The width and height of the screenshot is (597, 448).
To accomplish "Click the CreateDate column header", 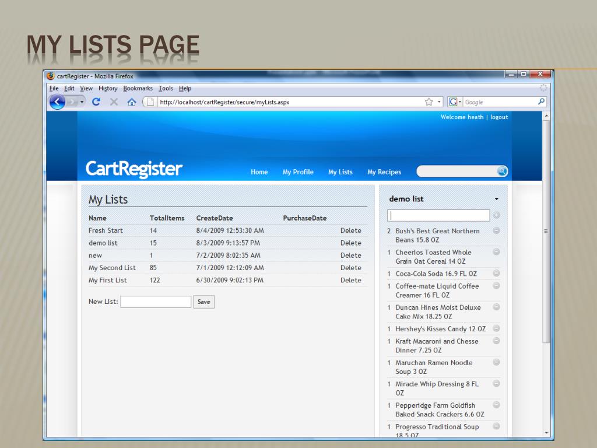I will [215, 218].
